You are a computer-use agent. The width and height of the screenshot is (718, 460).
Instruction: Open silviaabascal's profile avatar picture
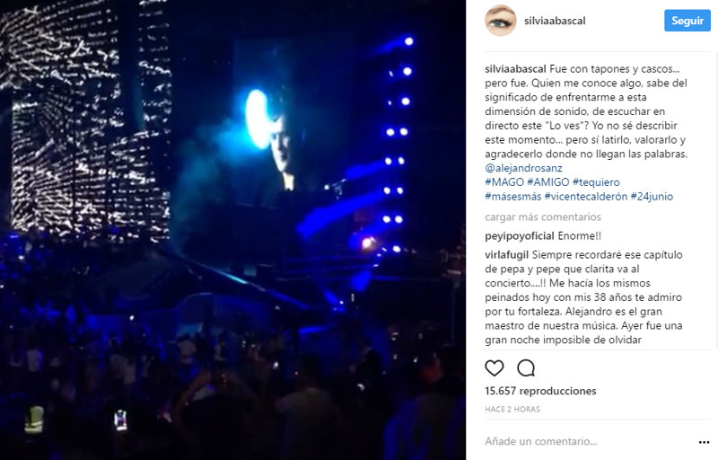(501, 21)
